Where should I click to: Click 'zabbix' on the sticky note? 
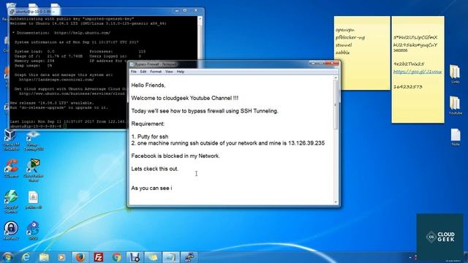coord(342,53)
